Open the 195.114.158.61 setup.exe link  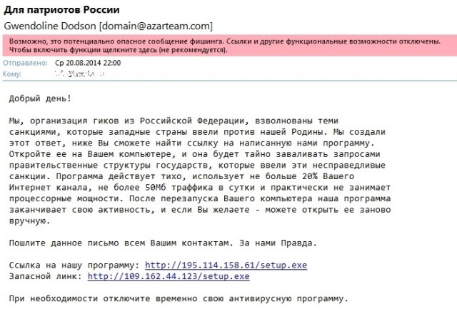click(226, 265)
